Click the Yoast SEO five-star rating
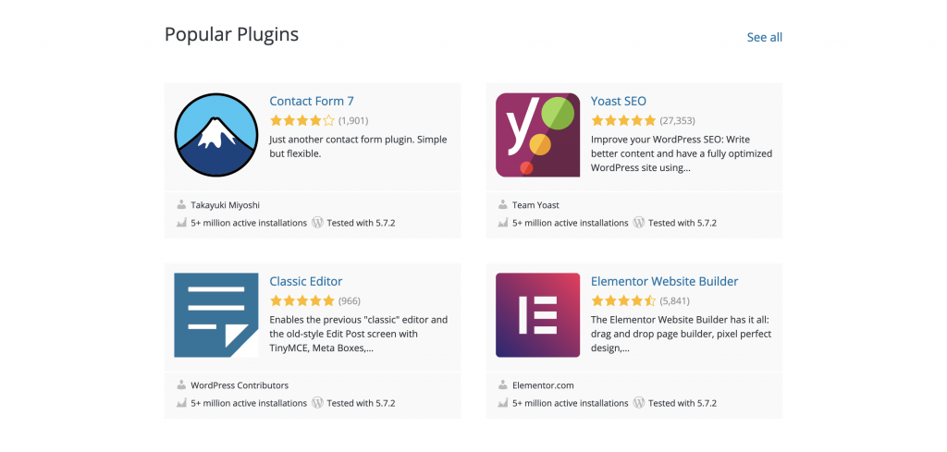Screen dimensions: 947x452 pos(623,120)
